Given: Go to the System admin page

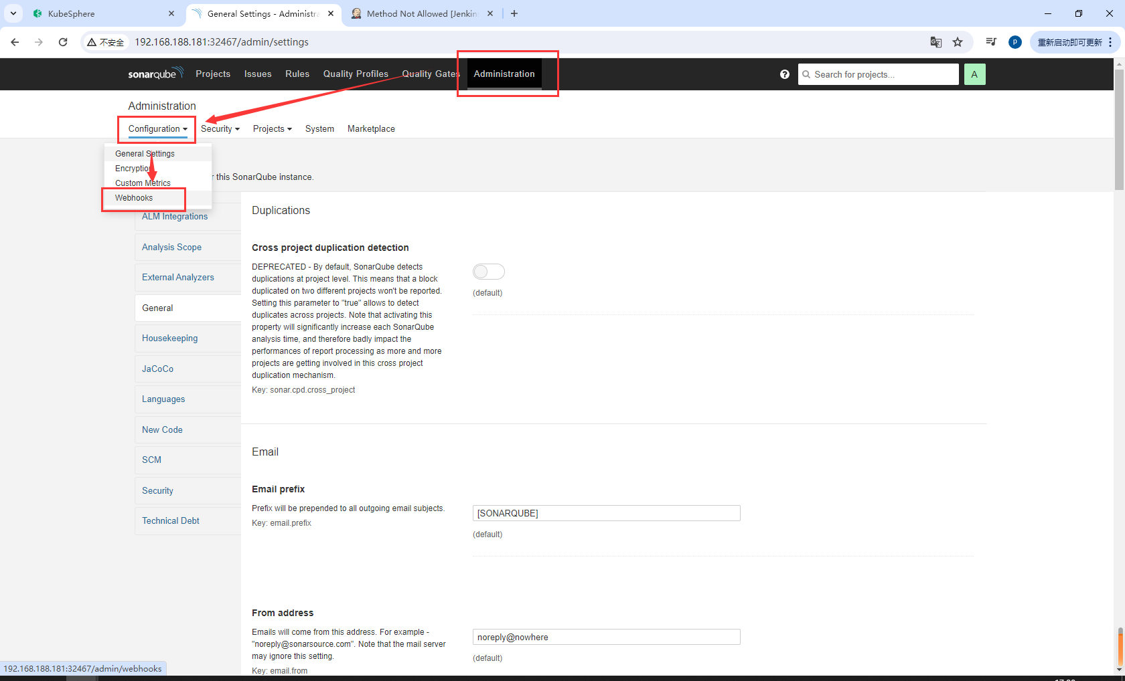Looking at the screenshot, I should point(319,129).
